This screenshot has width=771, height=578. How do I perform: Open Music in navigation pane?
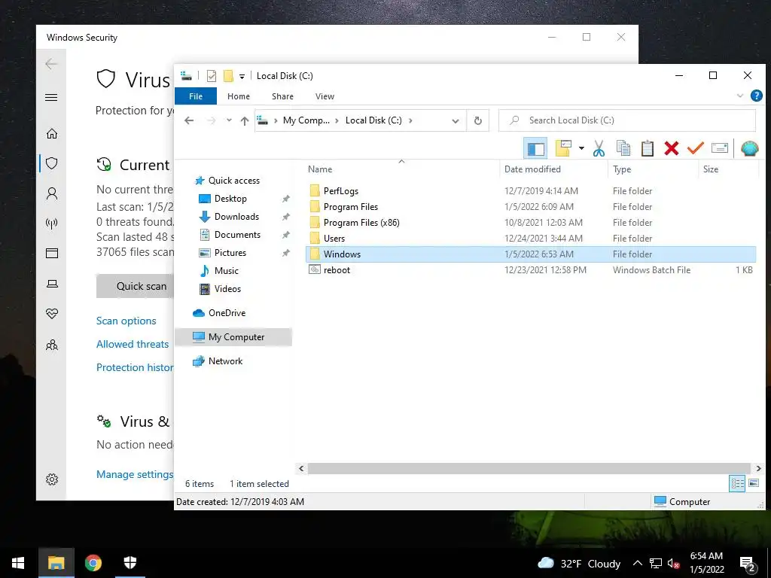click(226, 271)
